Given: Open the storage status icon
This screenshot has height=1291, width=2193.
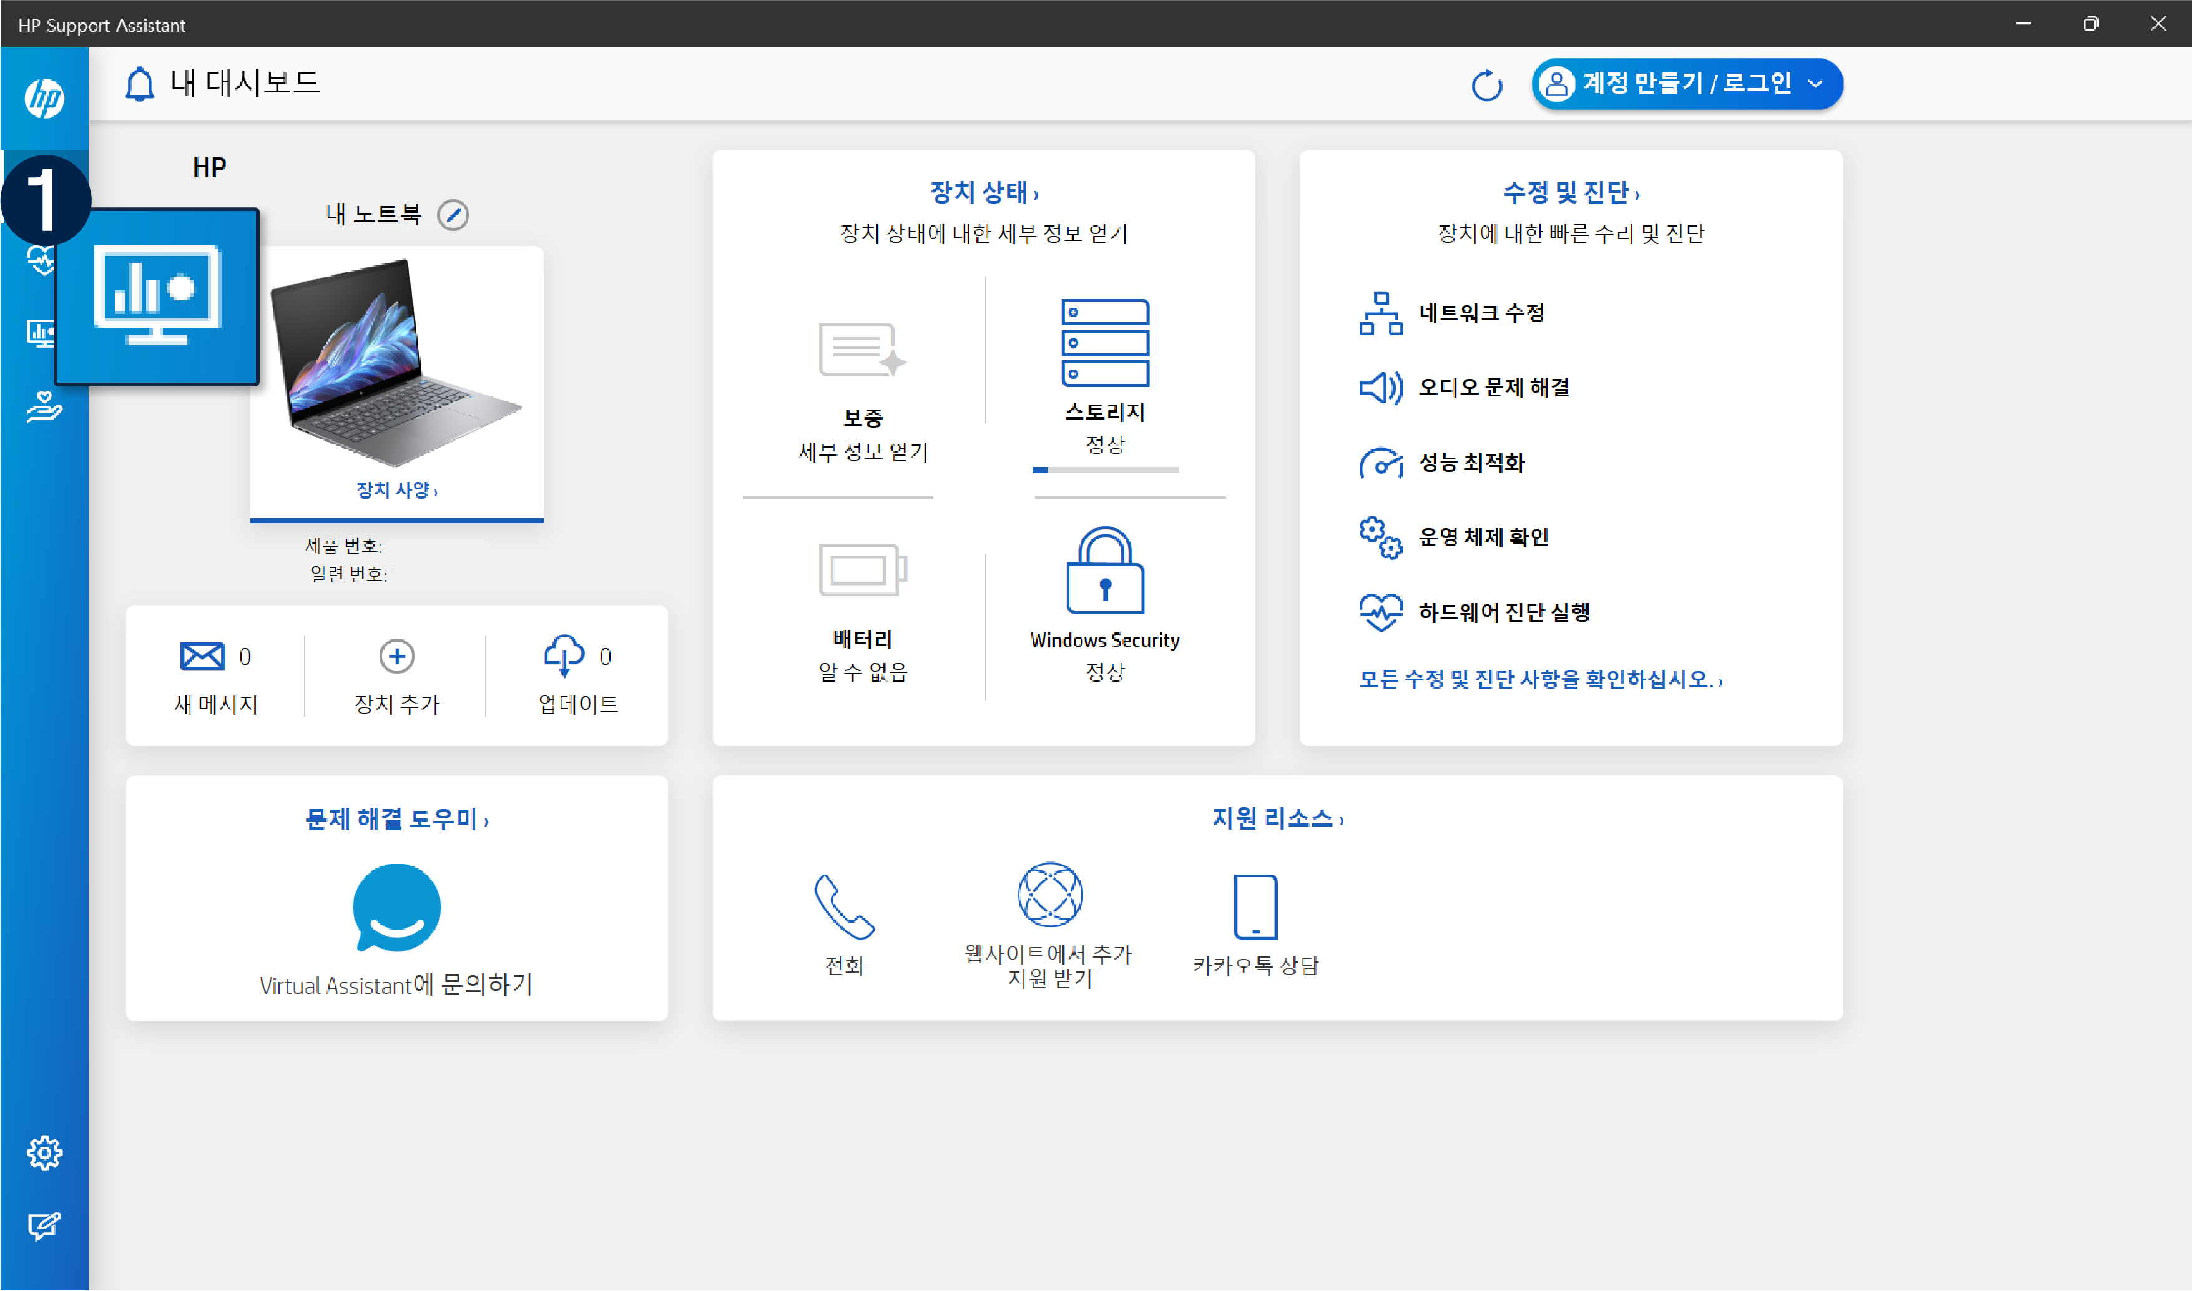Looking at the screenshot, I should 1104,343.
